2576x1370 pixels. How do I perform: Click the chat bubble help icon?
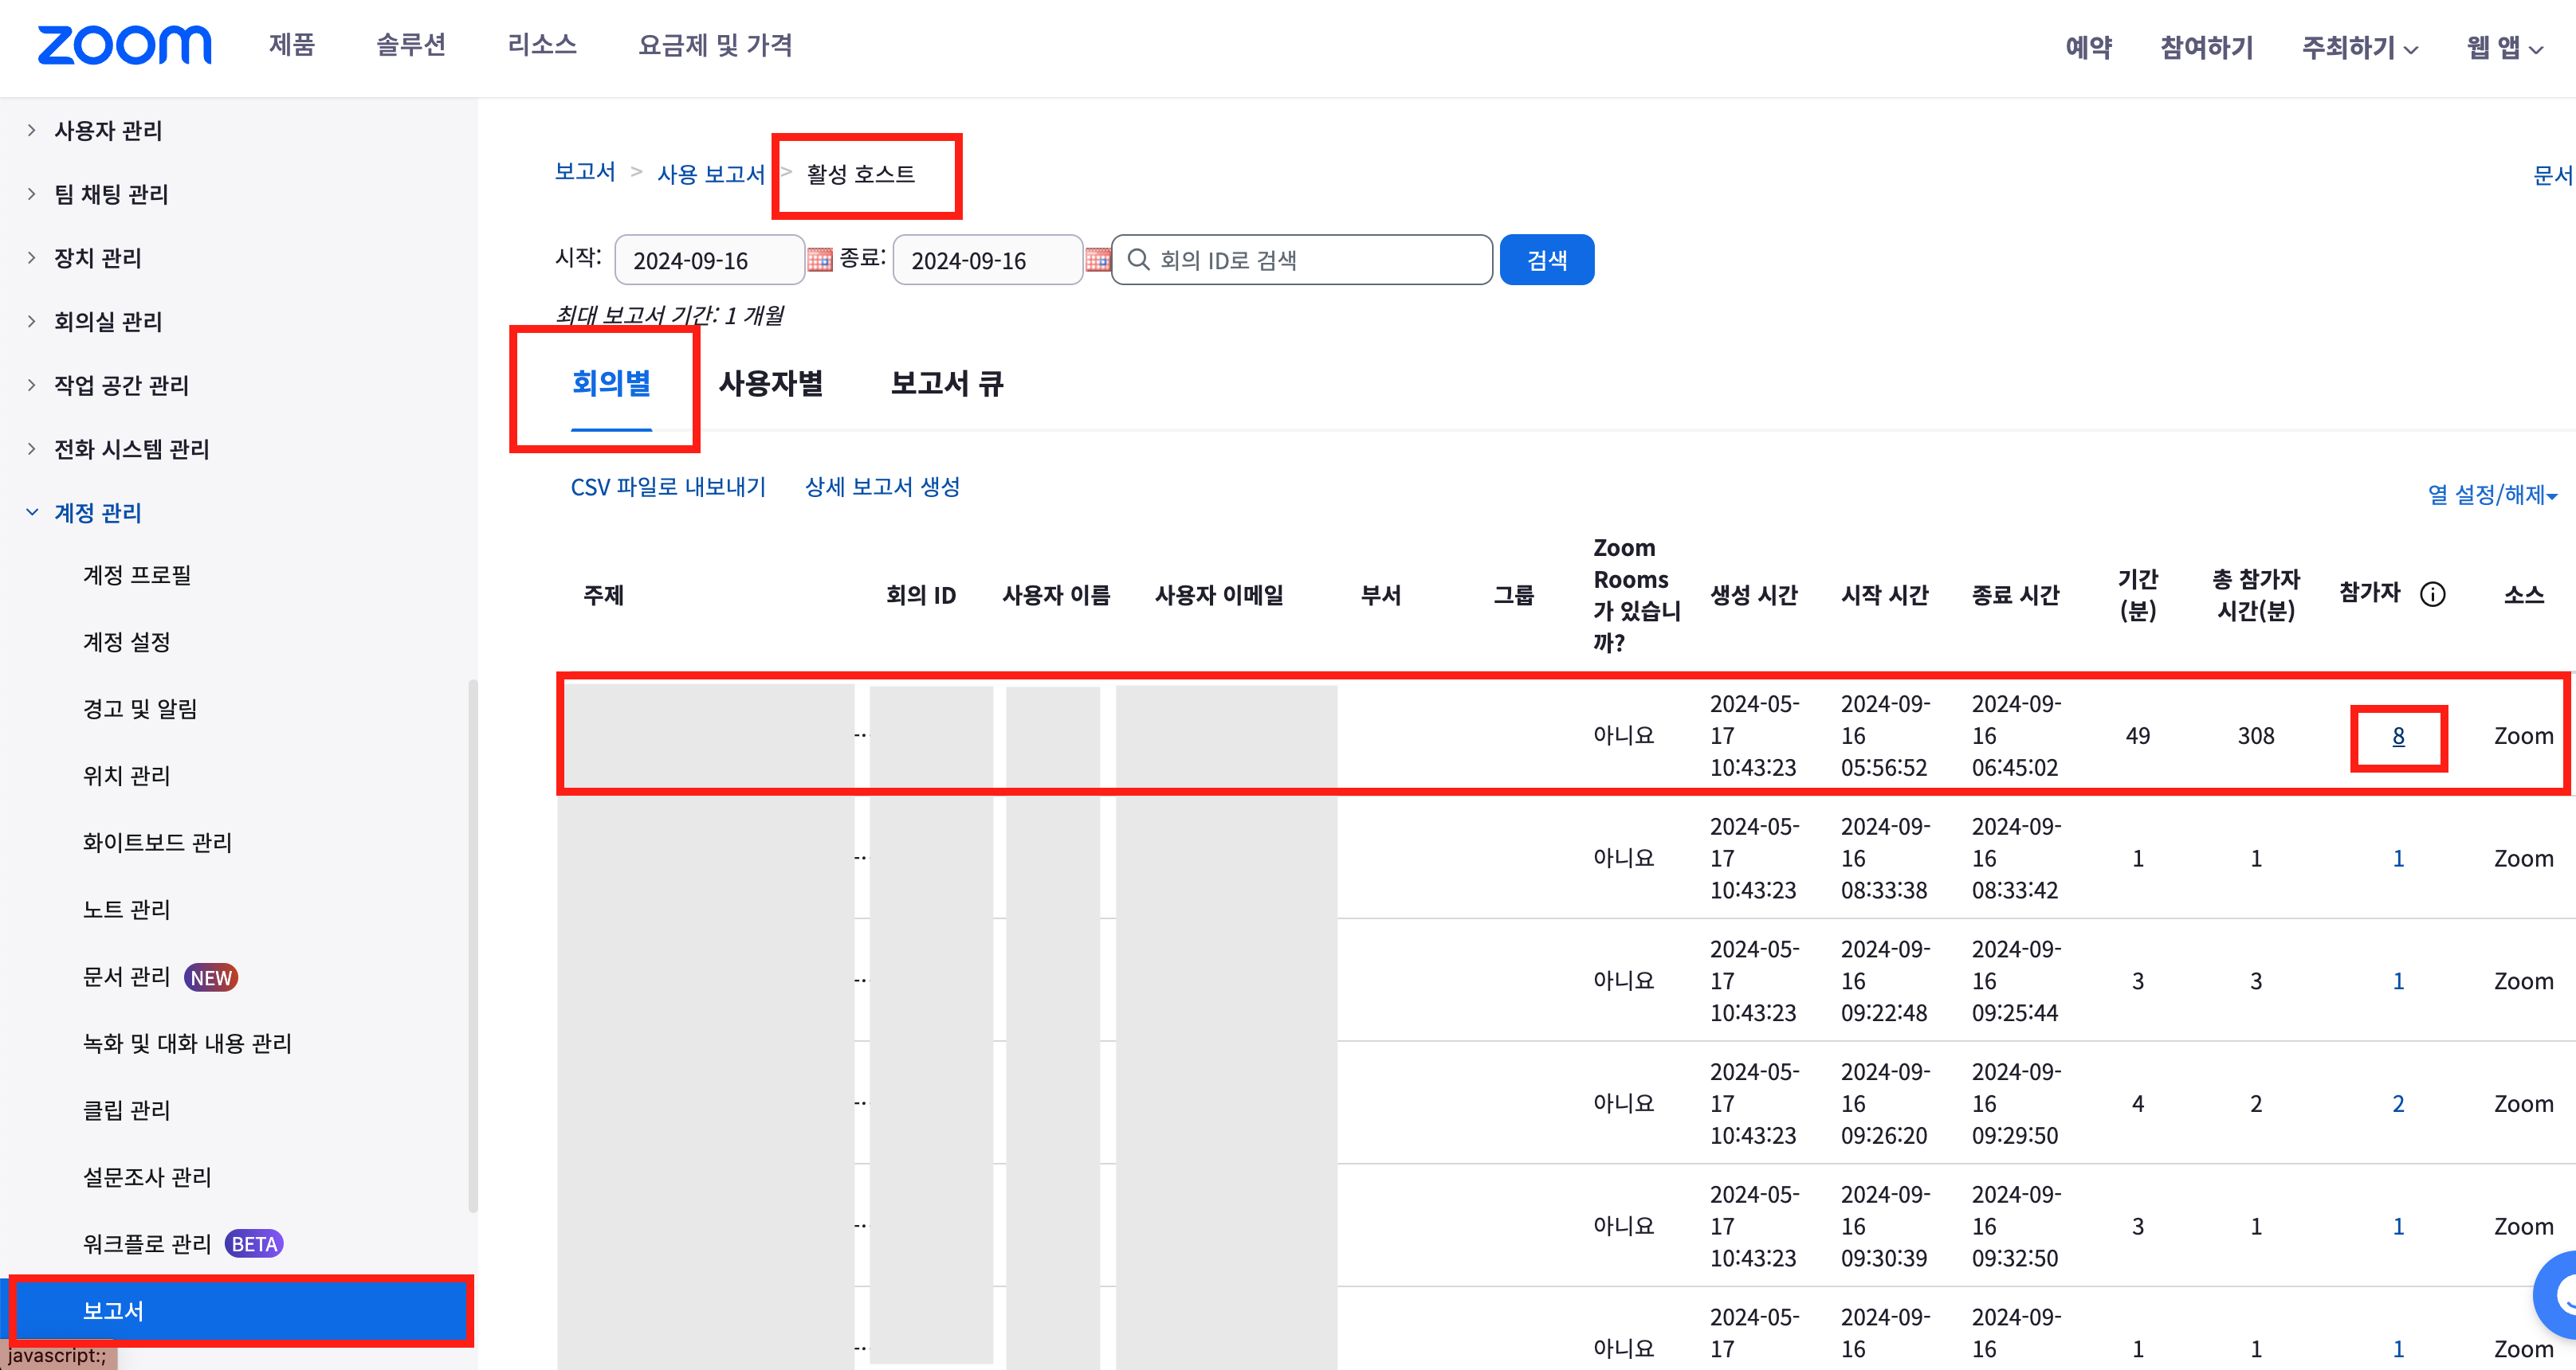click(x=2560, y=1296)
